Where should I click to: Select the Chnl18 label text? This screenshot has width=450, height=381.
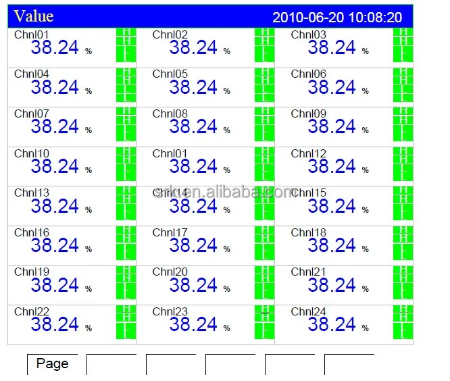pyautogui.click(x=309, y=232)
